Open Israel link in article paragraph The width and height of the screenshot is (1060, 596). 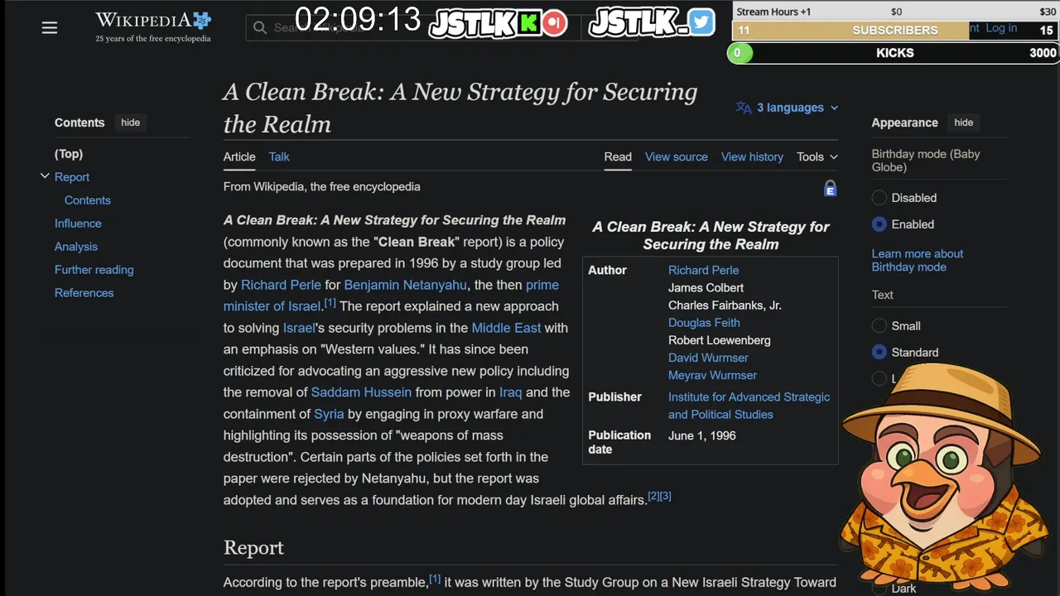(x=299, y=328)
